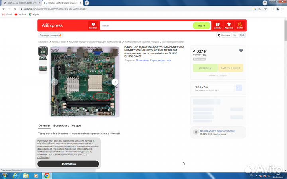The image size is (287, 179).
Task: Accept cookies with dark consent button
Action: (68, 164)
